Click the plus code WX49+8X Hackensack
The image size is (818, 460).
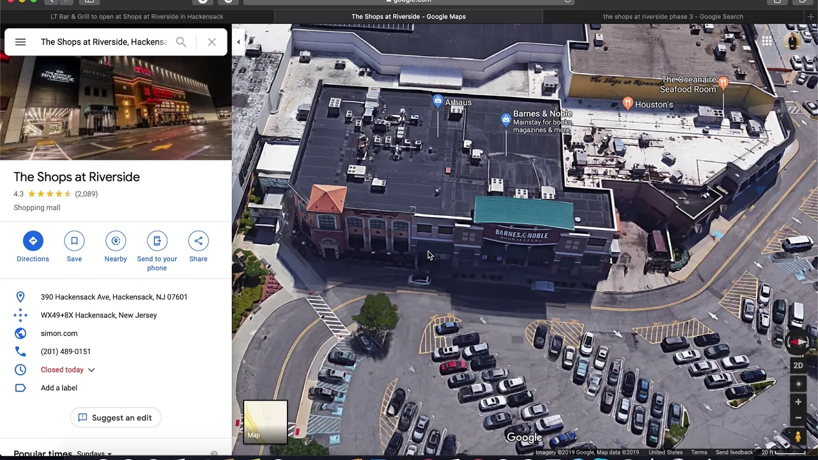[x=98, y=315]
